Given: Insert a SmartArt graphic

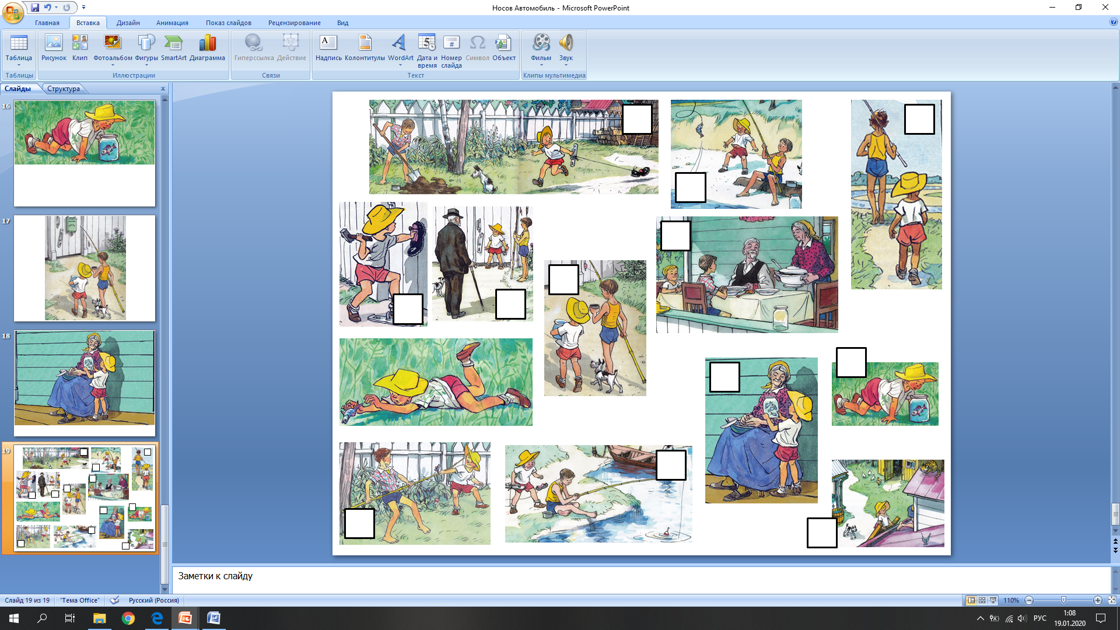Looking at the screenshot, I should (174, 48).
